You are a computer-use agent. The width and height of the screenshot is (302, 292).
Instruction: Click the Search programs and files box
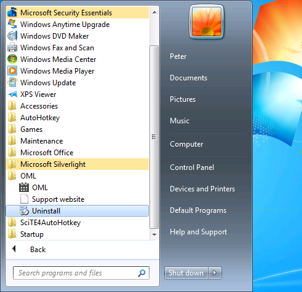(81, 273)
